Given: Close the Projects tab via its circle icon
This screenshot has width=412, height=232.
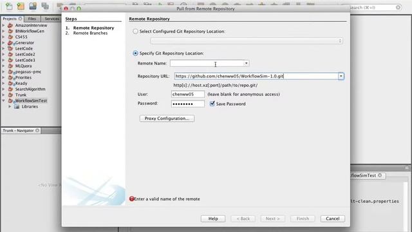Looking at the screenshot, I should coord(20,19).
